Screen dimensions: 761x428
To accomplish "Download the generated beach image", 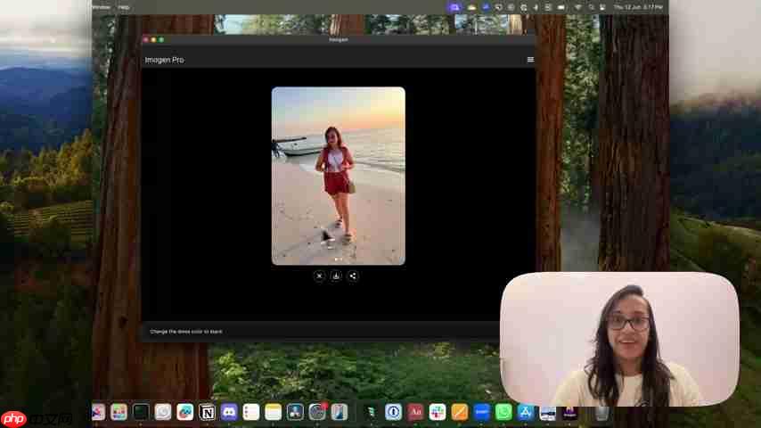I will 336,276.
